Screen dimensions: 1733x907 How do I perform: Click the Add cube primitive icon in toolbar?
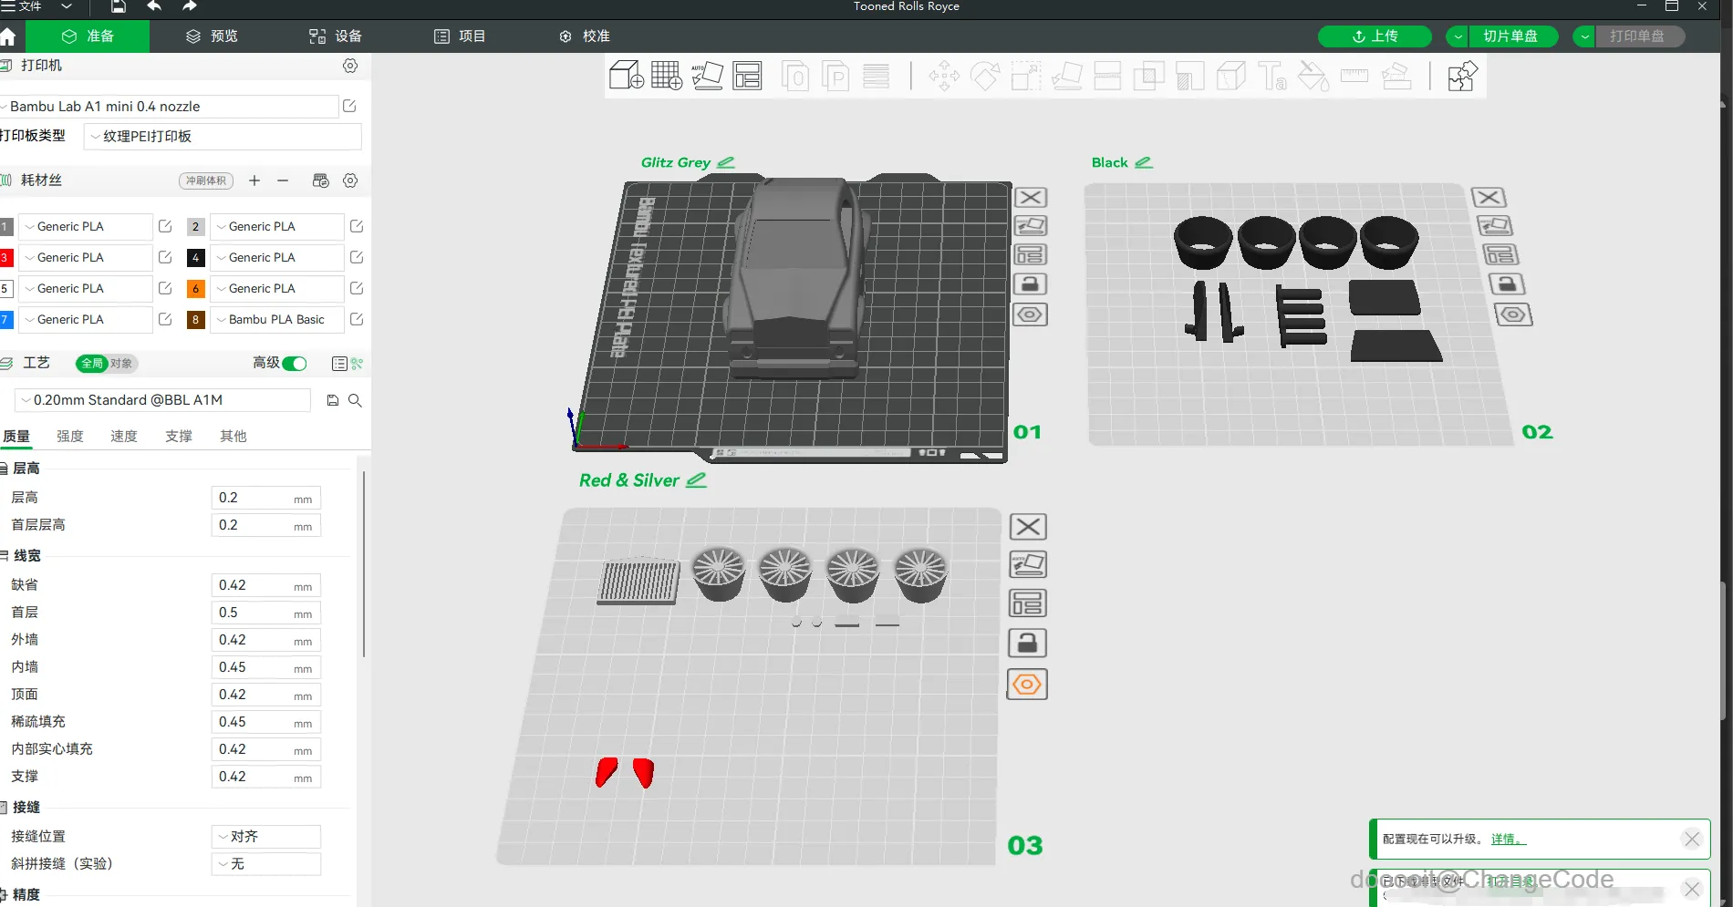click(626, 76)
